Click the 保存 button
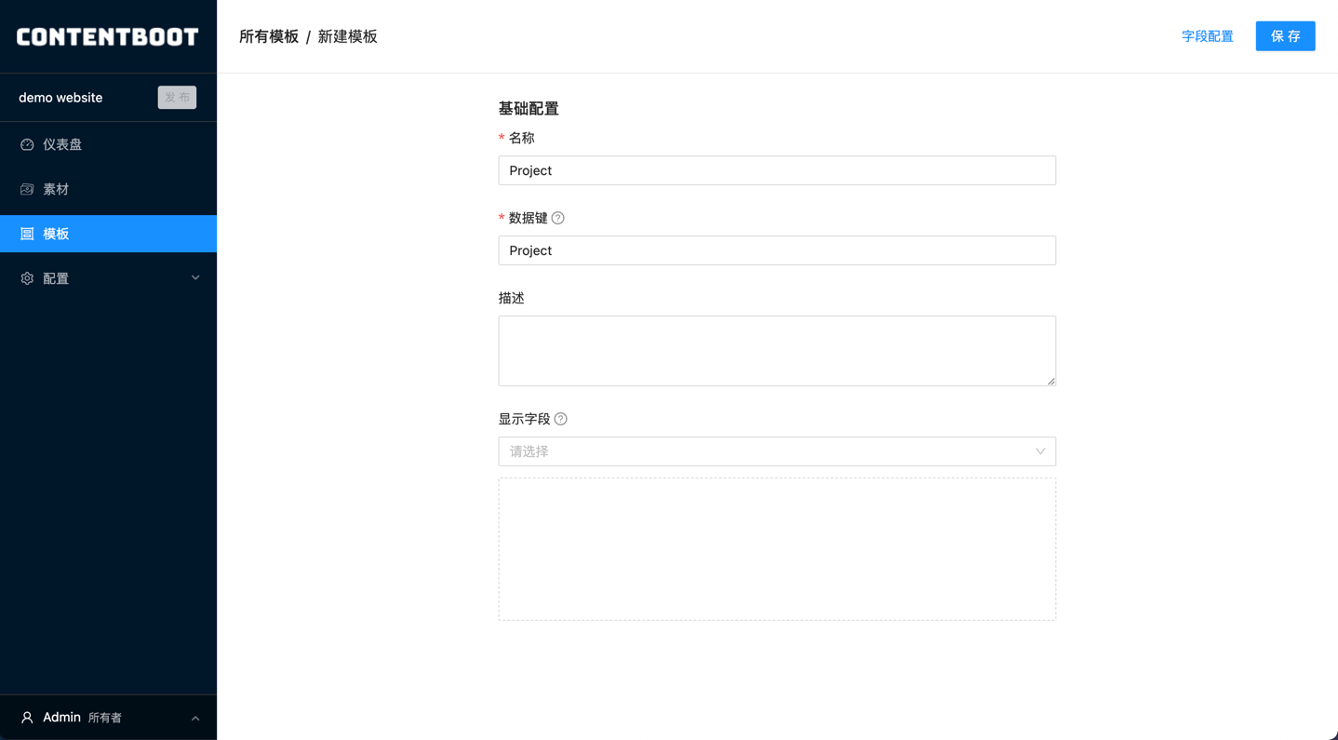The image size is (1338, 740). pos(1285,36)
